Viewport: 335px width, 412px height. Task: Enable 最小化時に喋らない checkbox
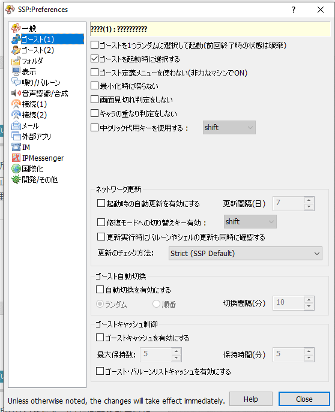(94, 86)
